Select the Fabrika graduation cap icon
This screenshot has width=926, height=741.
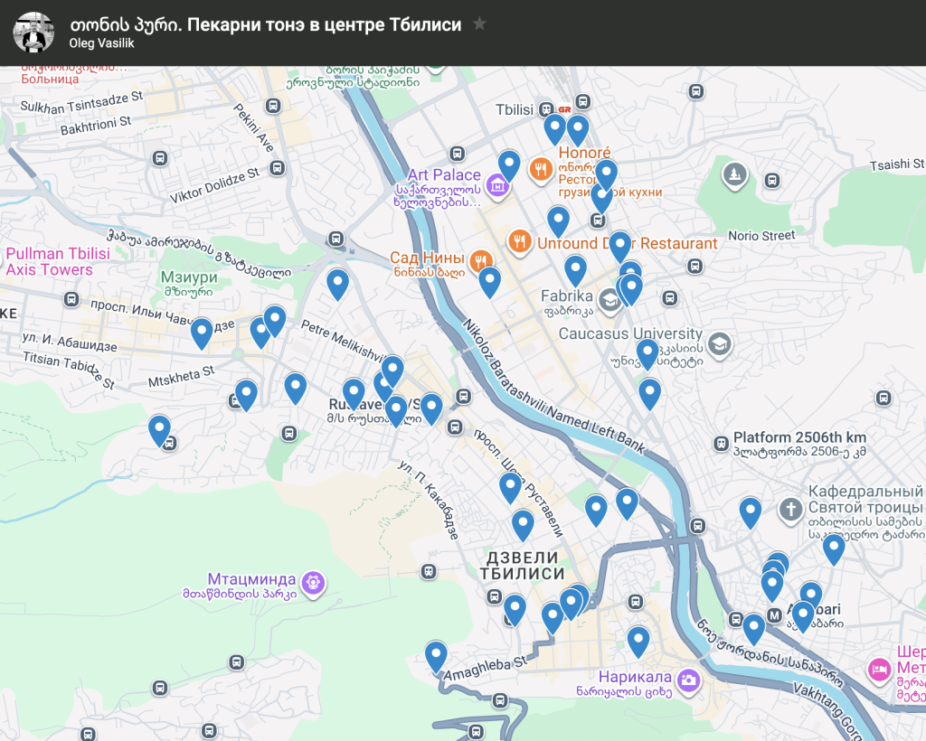point(609,301)
